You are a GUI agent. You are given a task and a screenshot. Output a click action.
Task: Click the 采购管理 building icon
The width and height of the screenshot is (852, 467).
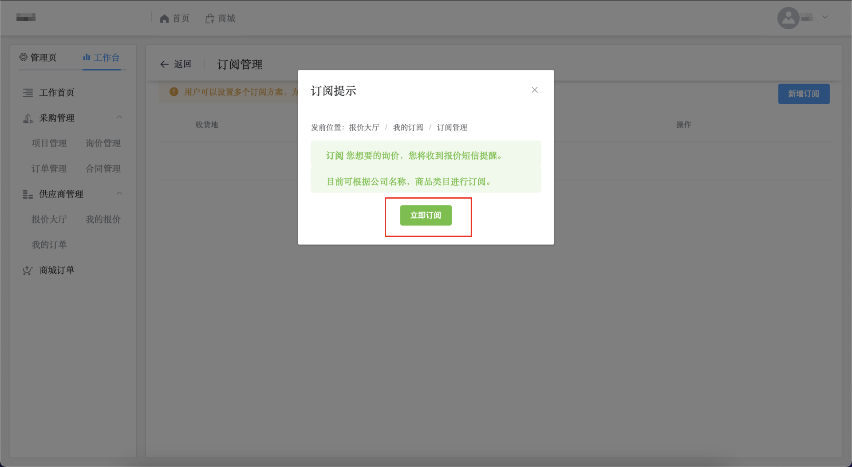(28, 118)
